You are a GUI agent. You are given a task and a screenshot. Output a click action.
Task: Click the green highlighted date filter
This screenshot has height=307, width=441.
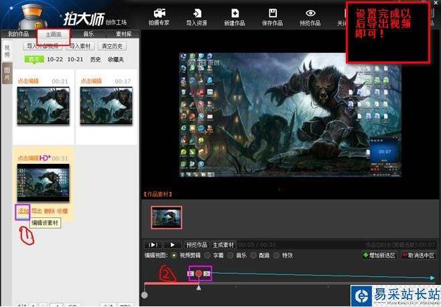click(34, 60)
